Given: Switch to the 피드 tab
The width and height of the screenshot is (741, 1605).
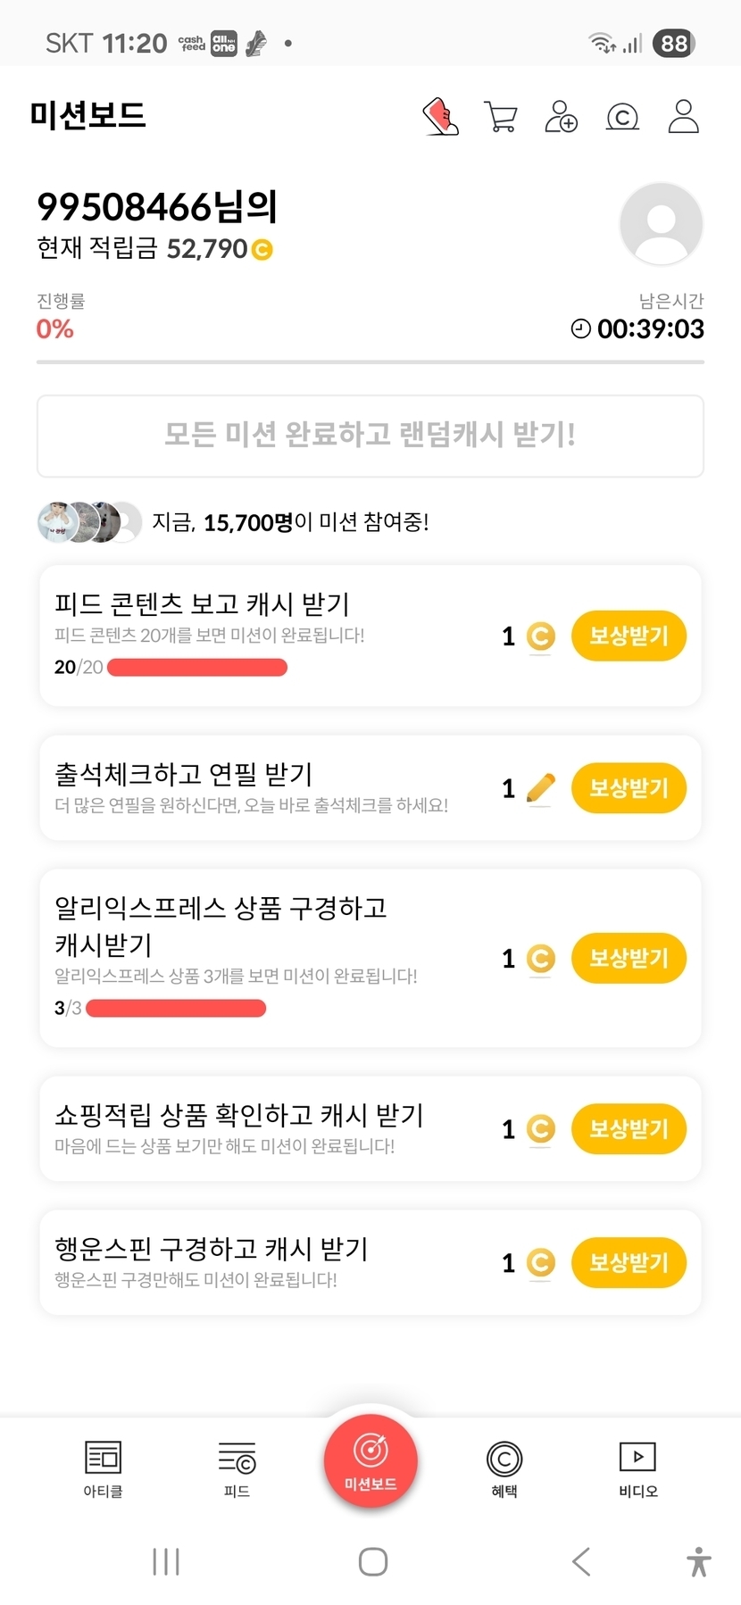Looking at the screenshot, I should click(237, 1468).
